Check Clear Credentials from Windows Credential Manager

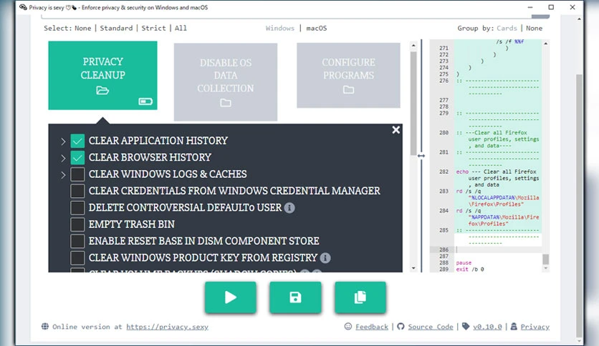click(x=77, y=192)
